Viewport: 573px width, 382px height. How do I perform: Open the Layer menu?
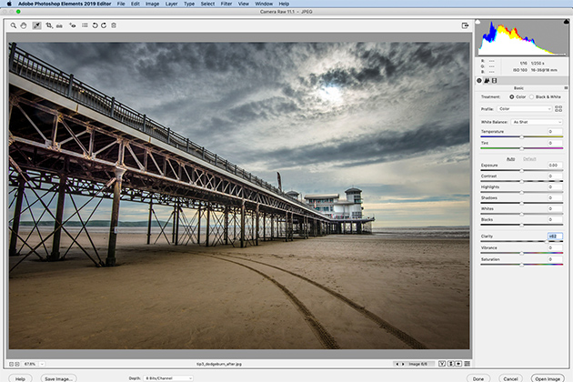pos(171,4)
